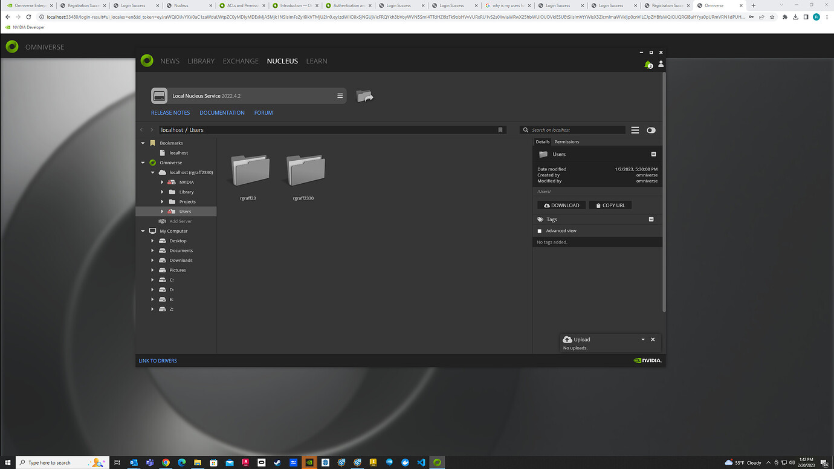Viewport: 834px width, 469px height.
Task: Click the cloud notifications bell icon
Action: pyautogui.click(x=647, y=63)
